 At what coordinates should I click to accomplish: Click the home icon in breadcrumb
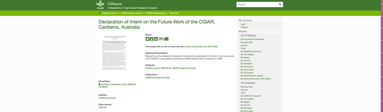(x=100, y=13)
